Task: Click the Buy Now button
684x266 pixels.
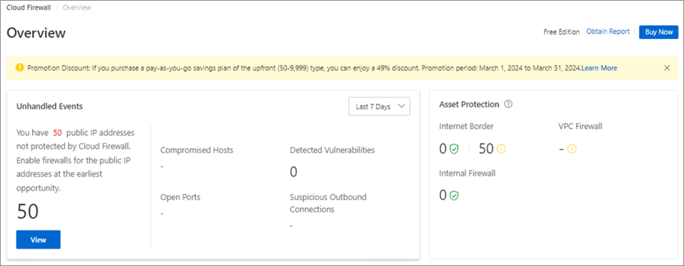Action: 659,32
